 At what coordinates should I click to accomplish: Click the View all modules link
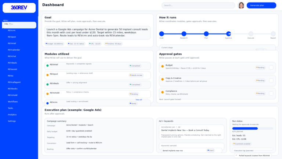click(x=138, y=99)
